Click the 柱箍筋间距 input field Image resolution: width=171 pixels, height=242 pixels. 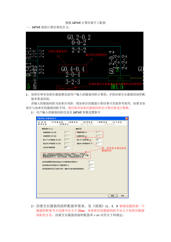(x=99, y=136)
